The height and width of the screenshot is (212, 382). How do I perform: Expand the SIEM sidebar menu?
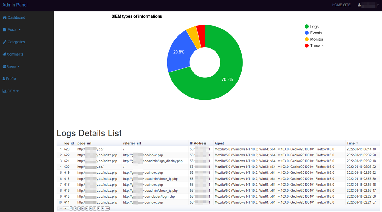point(11,91)
